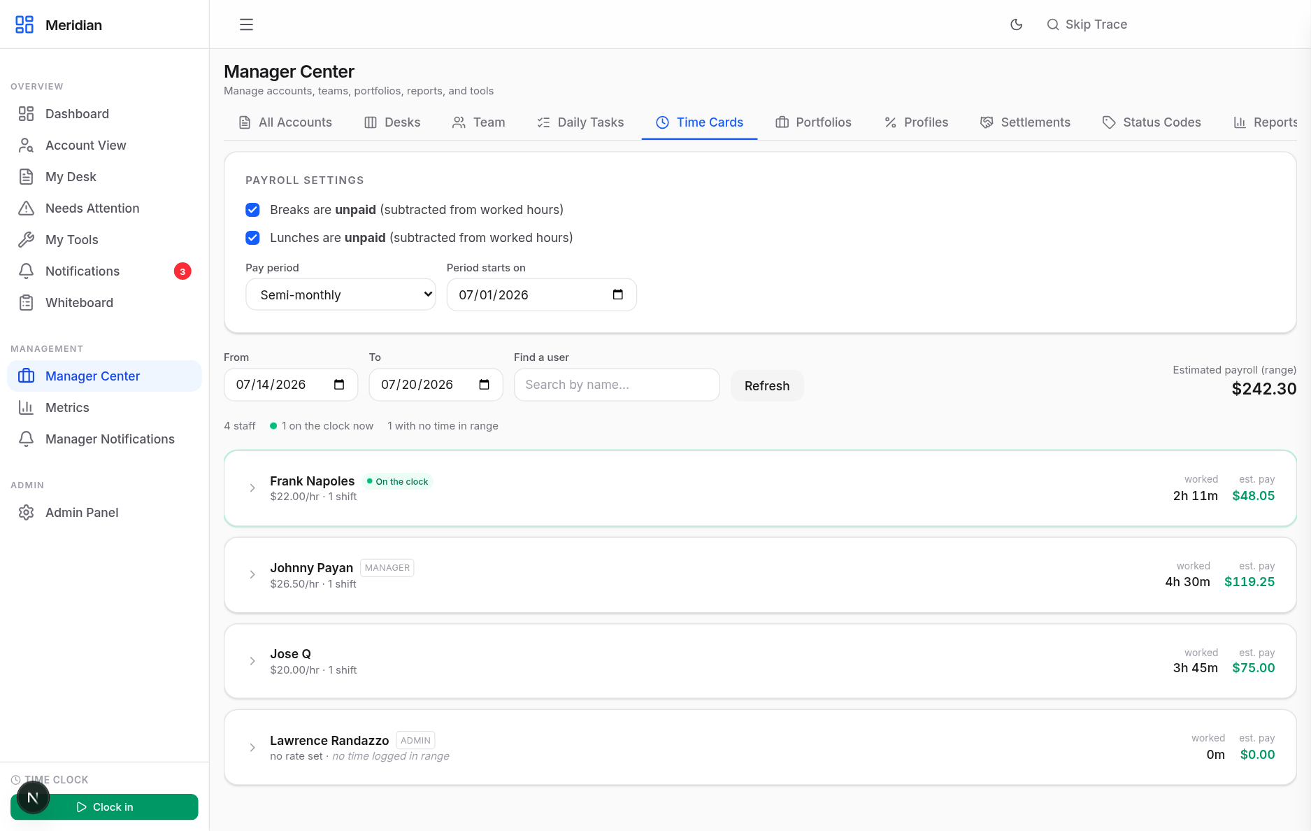Click the red notifications badge showing 3
The height and width of the screenshot is (831, 1311).
coord(182,271)
